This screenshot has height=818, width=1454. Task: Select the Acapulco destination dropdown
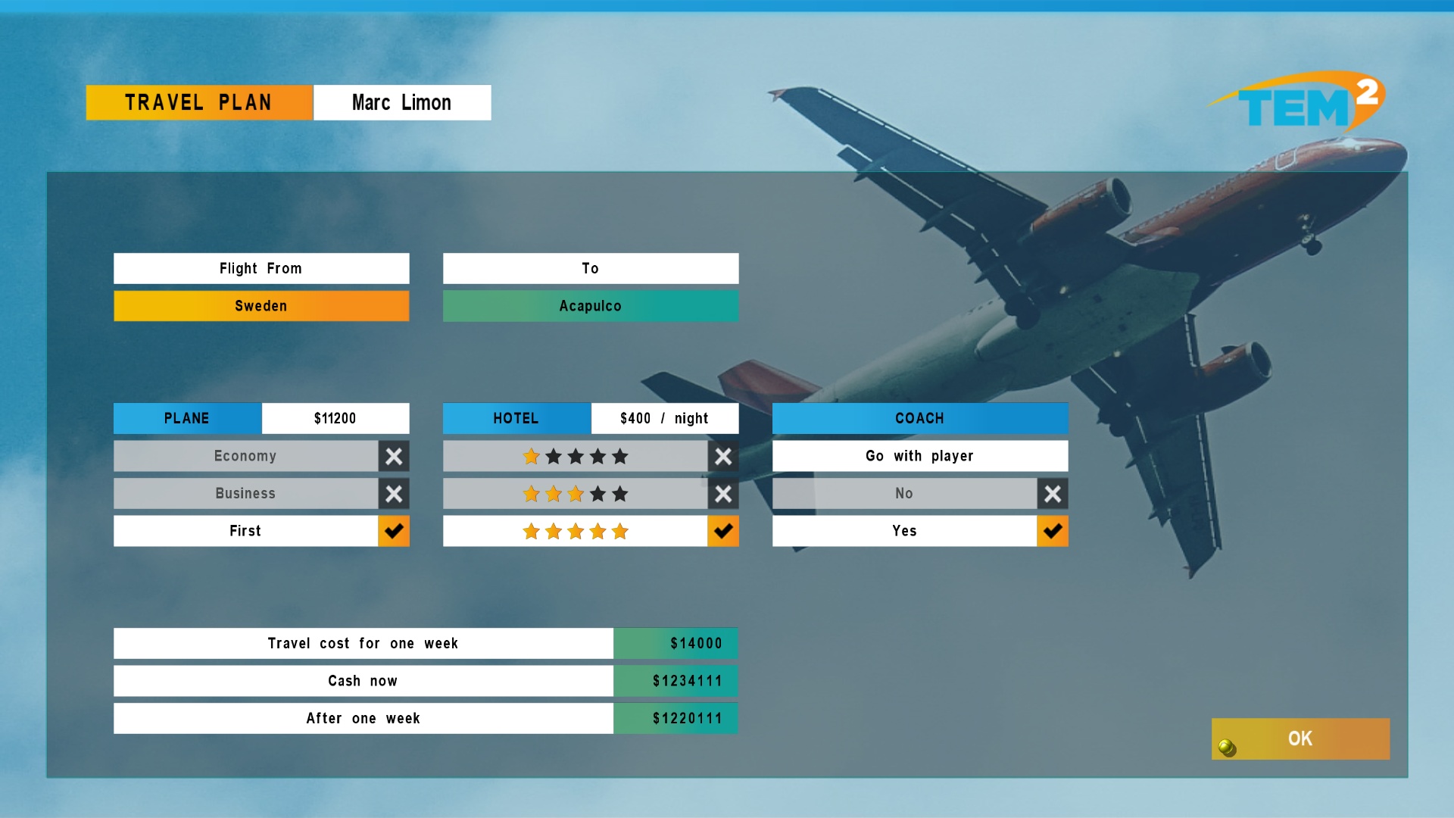[x=590, y=304]
